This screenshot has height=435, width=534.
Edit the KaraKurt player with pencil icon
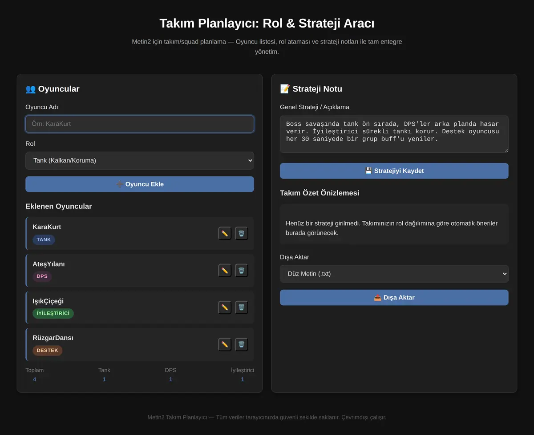click(225, 233)
